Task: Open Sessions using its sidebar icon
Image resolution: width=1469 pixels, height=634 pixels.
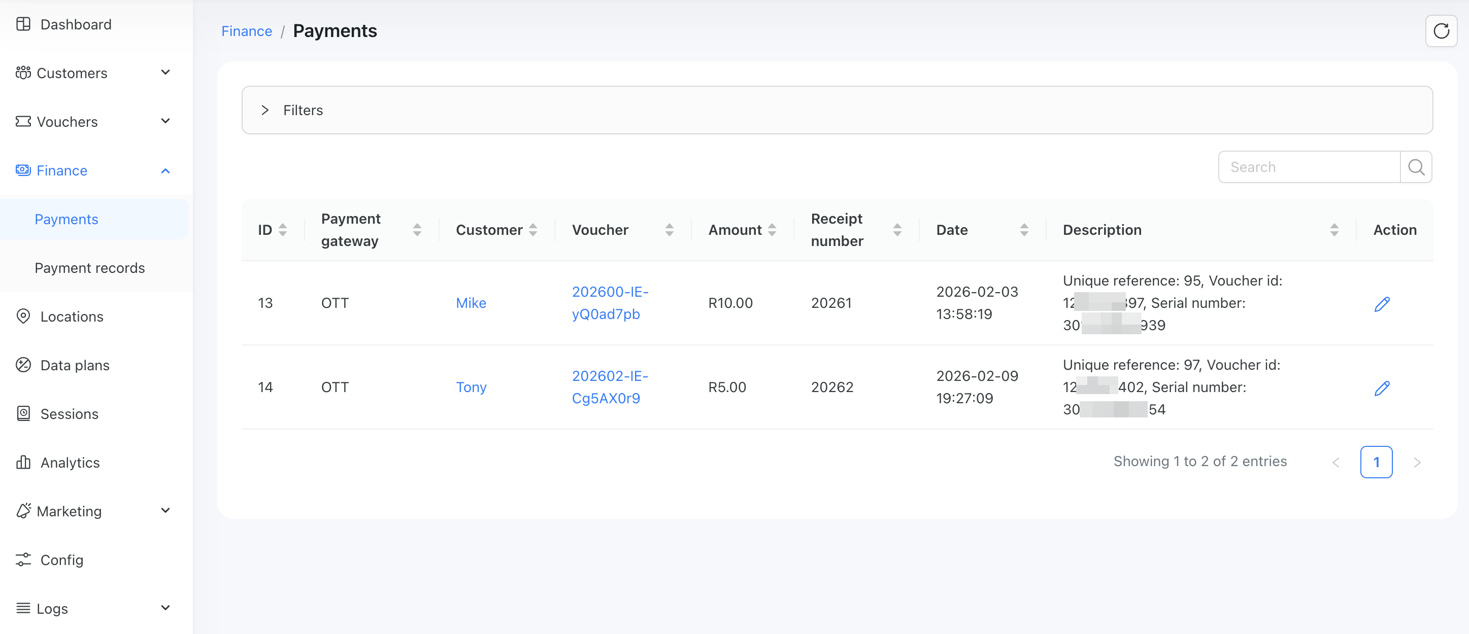Action: click(23, 413)
